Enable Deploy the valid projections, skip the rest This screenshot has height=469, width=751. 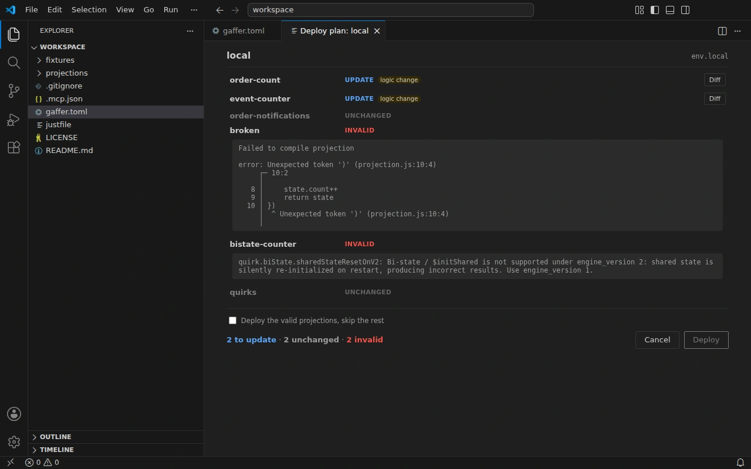click(x=232, y=321)
